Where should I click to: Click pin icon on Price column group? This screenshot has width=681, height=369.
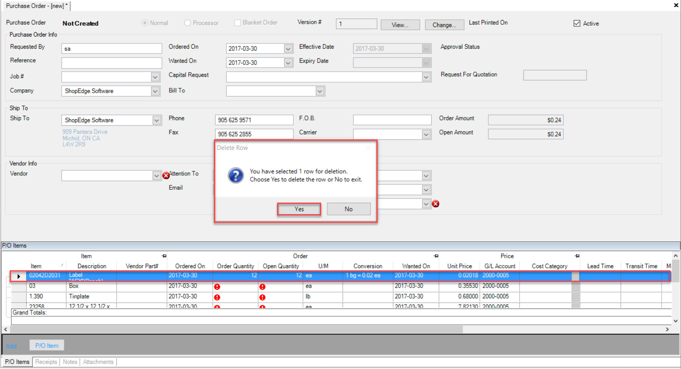577,256
